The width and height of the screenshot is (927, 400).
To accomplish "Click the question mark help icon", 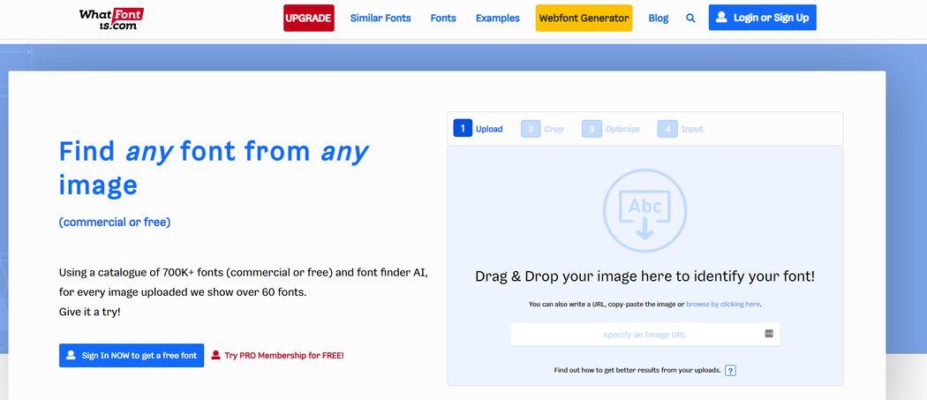I will point(730,370).
